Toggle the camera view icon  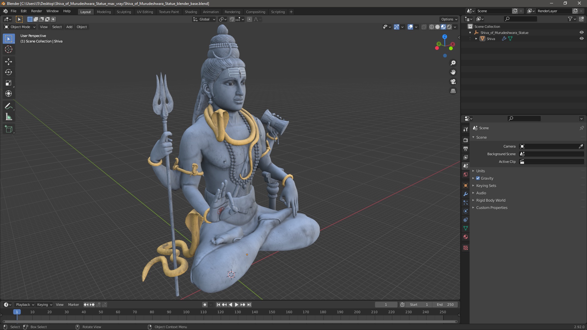click(x=453, y=82)
